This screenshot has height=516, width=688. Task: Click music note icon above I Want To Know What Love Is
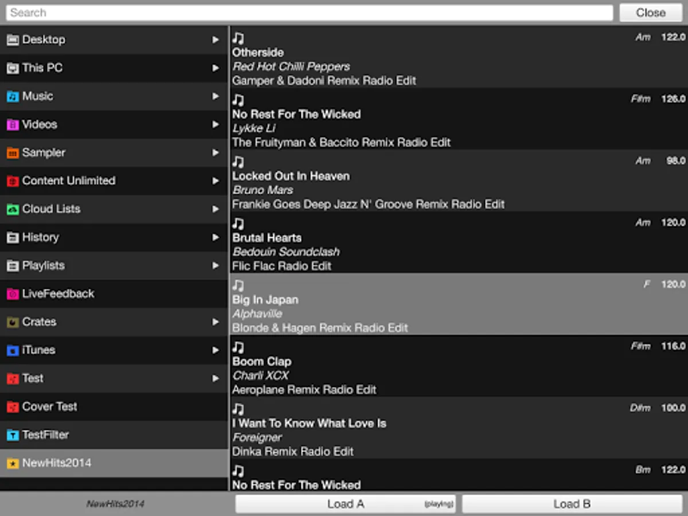pos(238,409)
